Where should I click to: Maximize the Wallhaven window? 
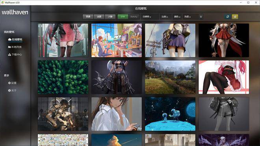[248, 2]
